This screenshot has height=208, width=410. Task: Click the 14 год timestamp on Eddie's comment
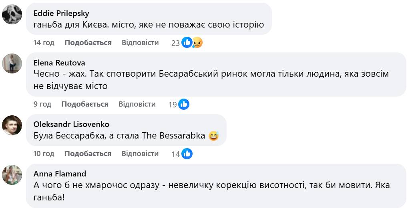coord(44,42)
